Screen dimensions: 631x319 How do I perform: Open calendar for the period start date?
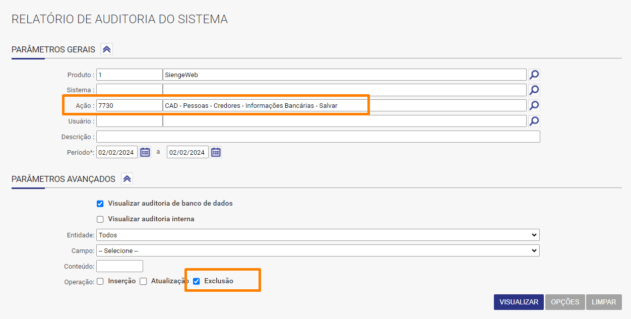point(145,152)
